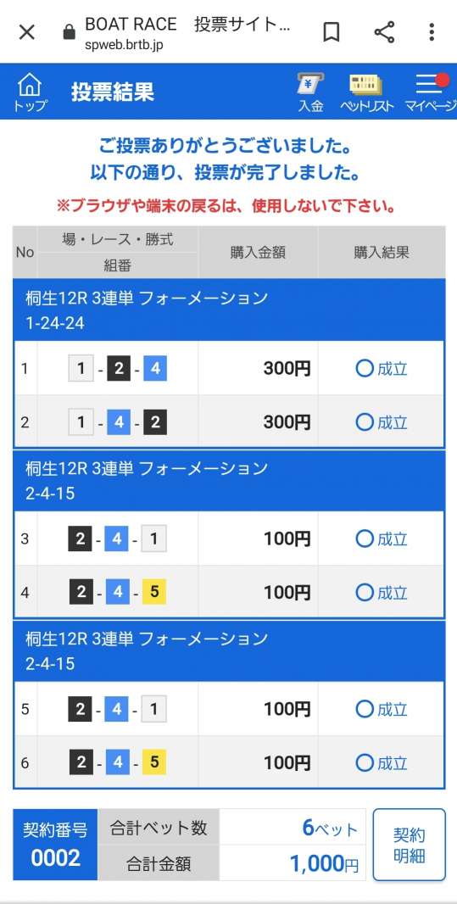Go to トップ home icon
457x904 pixels.
(x=30, y=92)
